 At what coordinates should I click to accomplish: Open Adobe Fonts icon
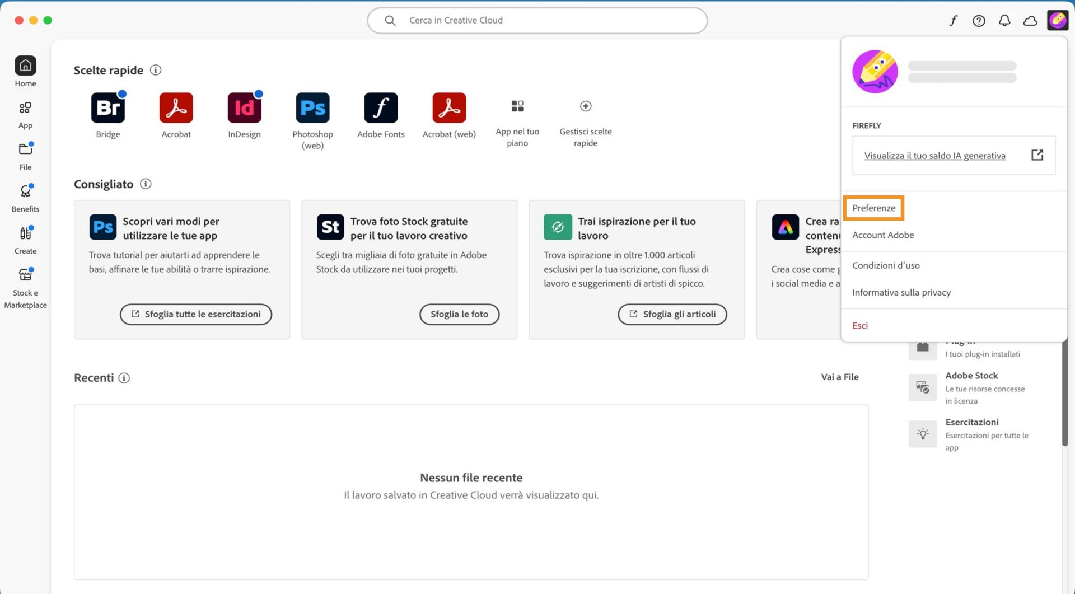pyautogui.click(x=381, y=107)
